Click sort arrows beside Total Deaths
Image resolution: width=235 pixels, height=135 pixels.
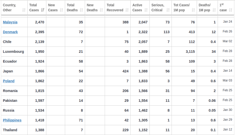81,10
